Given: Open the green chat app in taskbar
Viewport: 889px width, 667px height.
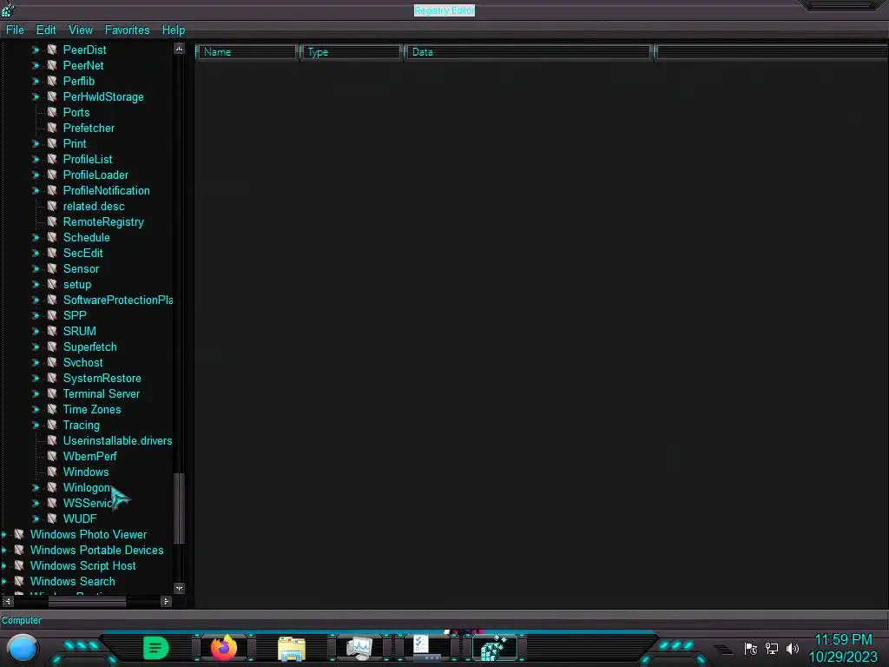Looking at the screenshot, I should tap(156, 648).
